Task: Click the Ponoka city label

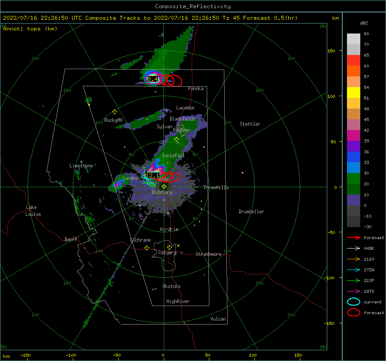Action: click(x=196, y=88)
